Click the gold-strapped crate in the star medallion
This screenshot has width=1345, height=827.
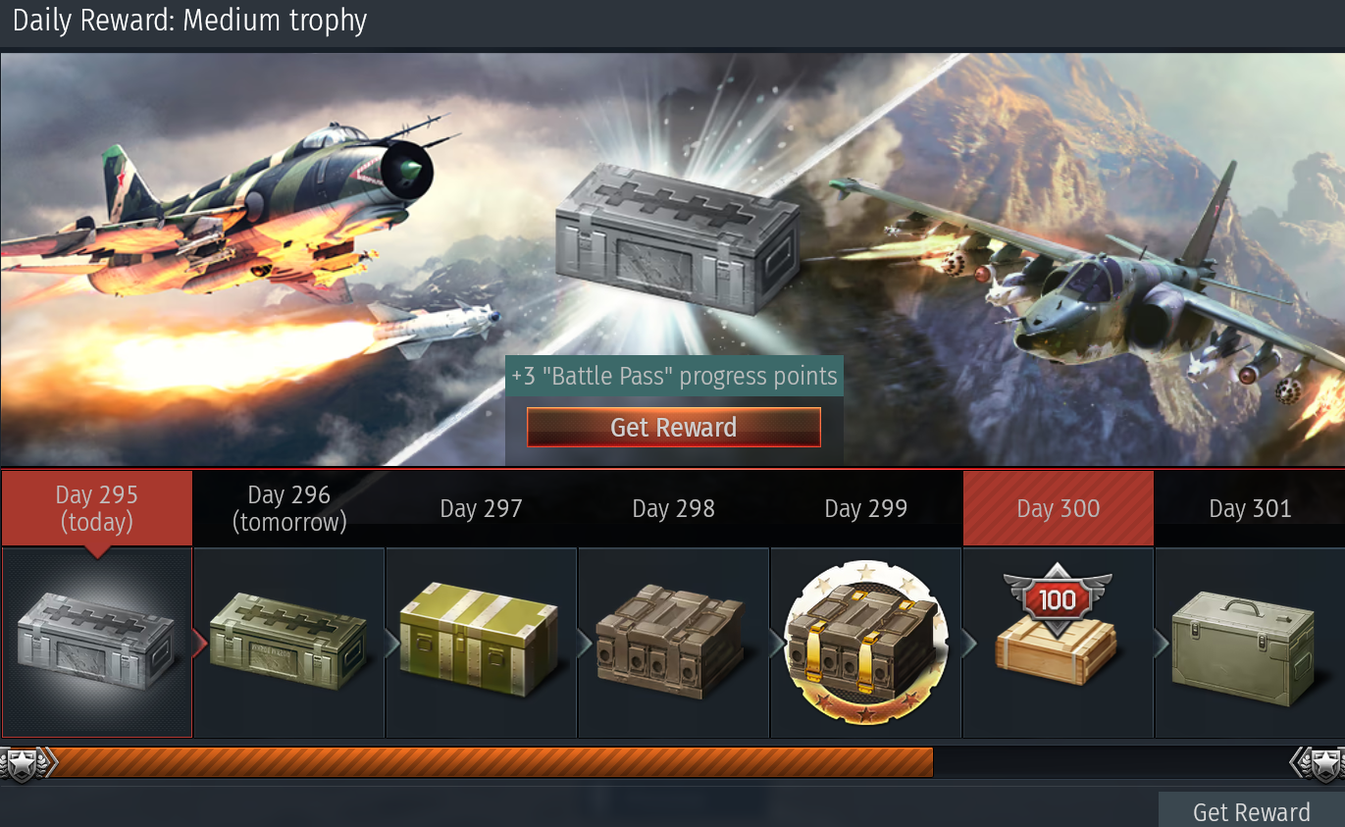pyautogui.click(x=865, y=643)
